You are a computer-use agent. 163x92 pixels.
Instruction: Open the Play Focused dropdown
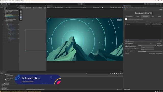pos(97,8)
